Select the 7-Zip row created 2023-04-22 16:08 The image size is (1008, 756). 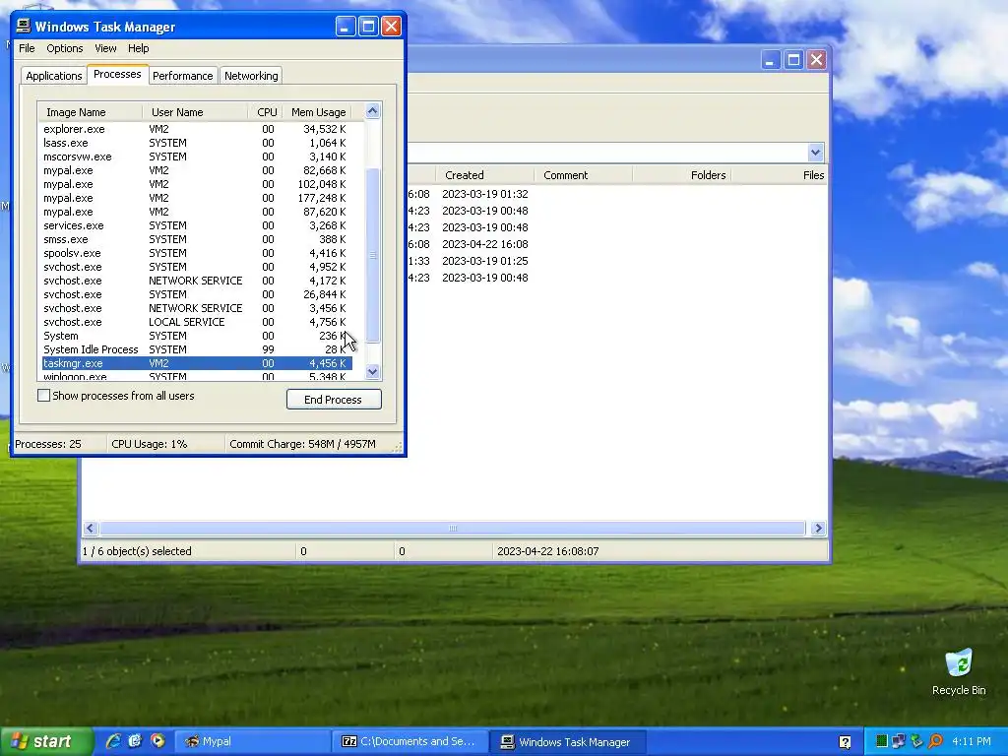tap(616, 244)
